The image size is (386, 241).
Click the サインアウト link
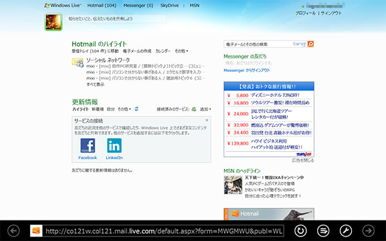tap(331, 13)
